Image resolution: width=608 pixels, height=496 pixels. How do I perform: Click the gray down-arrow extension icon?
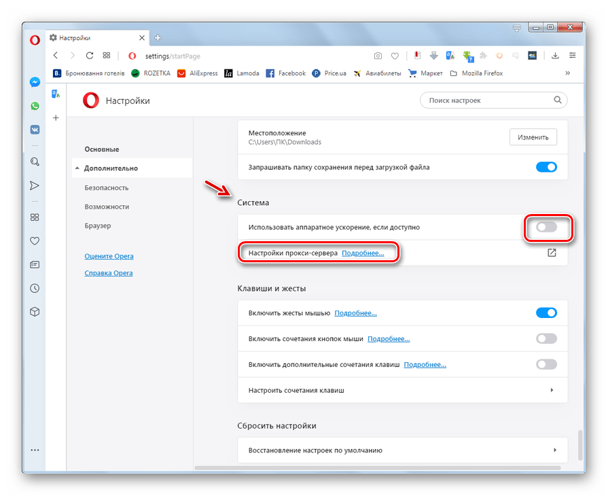tap(433, 56)
